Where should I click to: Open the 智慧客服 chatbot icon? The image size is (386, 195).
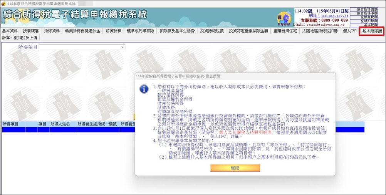284,18
